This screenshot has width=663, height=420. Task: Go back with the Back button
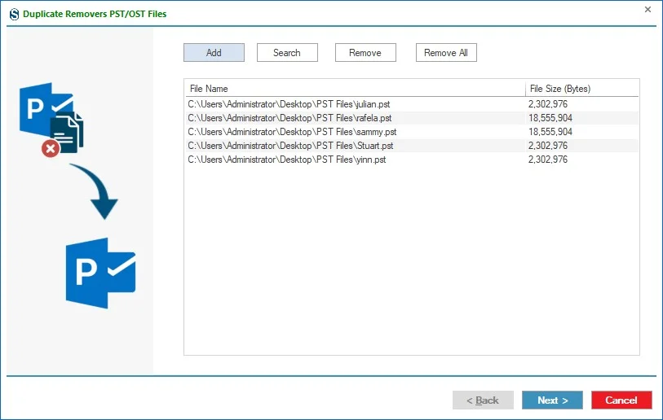[x=483, y=400]
